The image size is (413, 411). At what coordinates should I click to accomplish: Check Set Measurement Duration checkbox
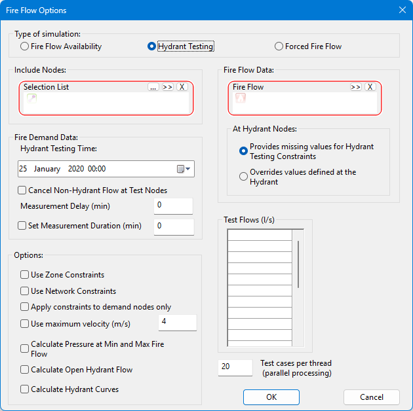coord(22,226)
